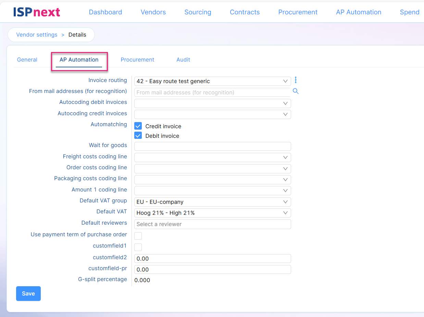The height and width of the screenshot is (317, 424).
Task: Click the ISPnext logo
Action: 37,12
